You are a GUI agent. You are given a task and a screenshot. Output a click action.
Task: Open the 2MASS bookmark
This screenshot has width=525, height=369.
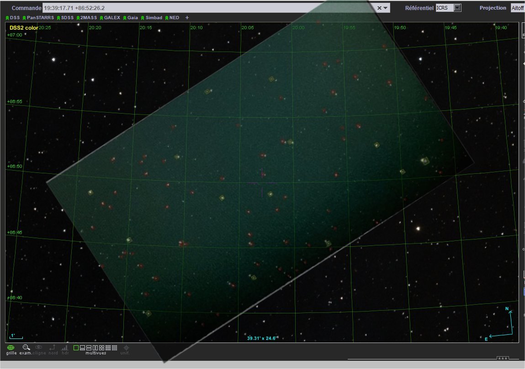(x=87, y=18)
